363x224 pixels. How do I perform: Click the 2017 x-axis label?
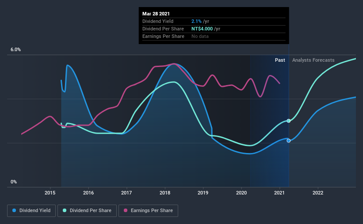tap(126, 193)
